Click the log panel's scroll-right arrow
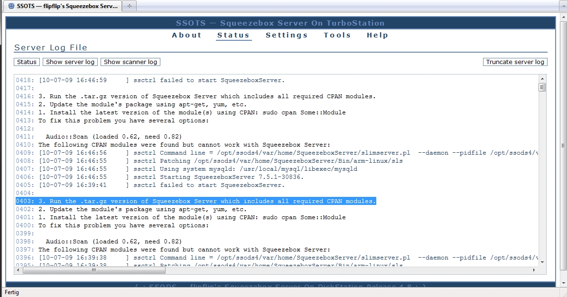567x297 pixels. coord(534,270)
